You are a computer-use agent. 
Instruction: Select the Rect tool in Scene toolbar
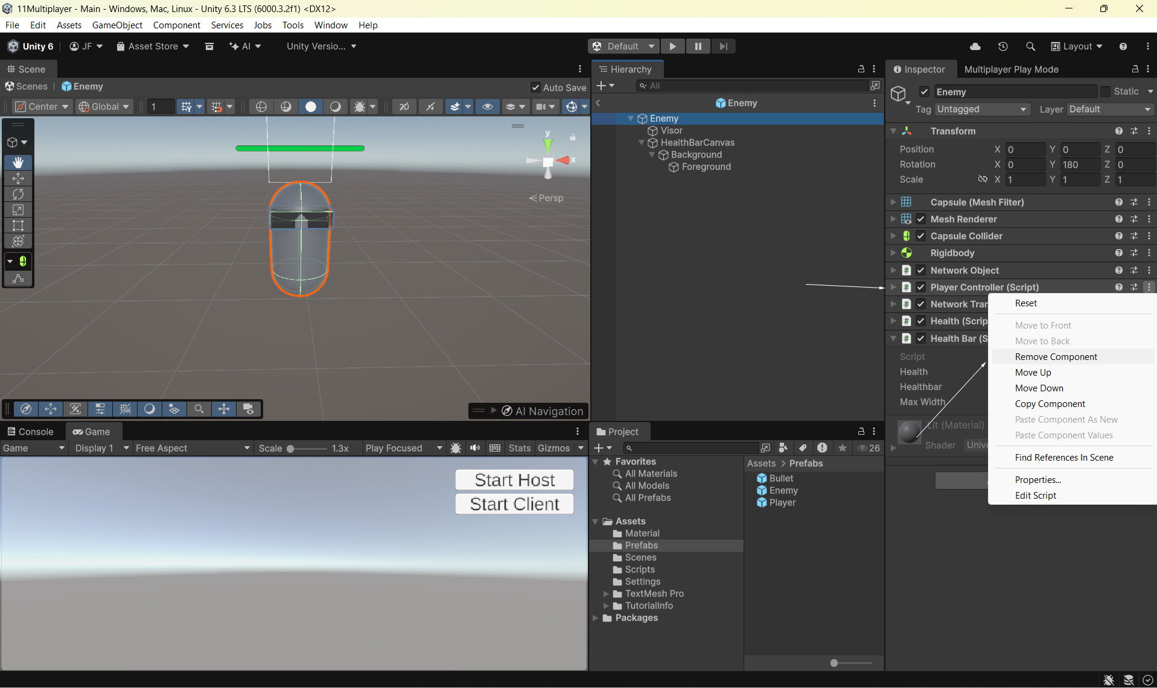(18, 226)
